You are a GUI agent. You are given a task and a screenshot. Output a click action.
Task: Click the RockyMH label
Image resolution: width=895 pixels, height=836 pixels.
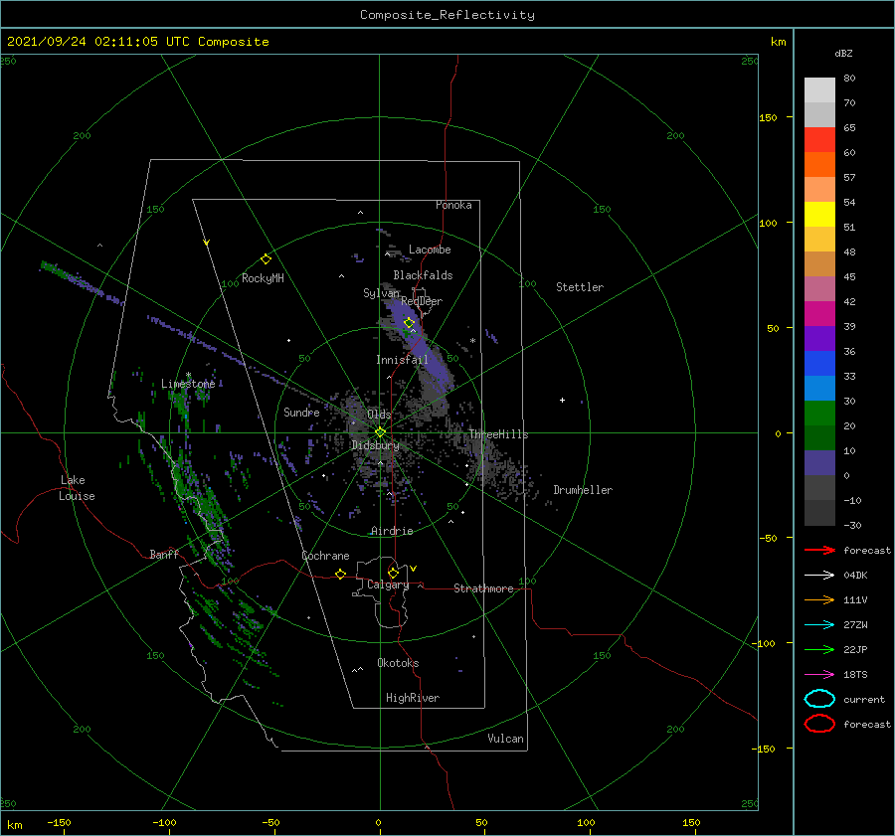pyautogui.click(x=263, y=278)
